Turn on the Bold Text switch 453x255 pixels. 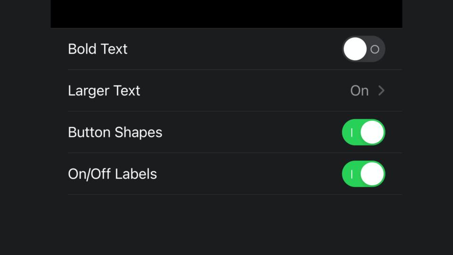(363, 49)
